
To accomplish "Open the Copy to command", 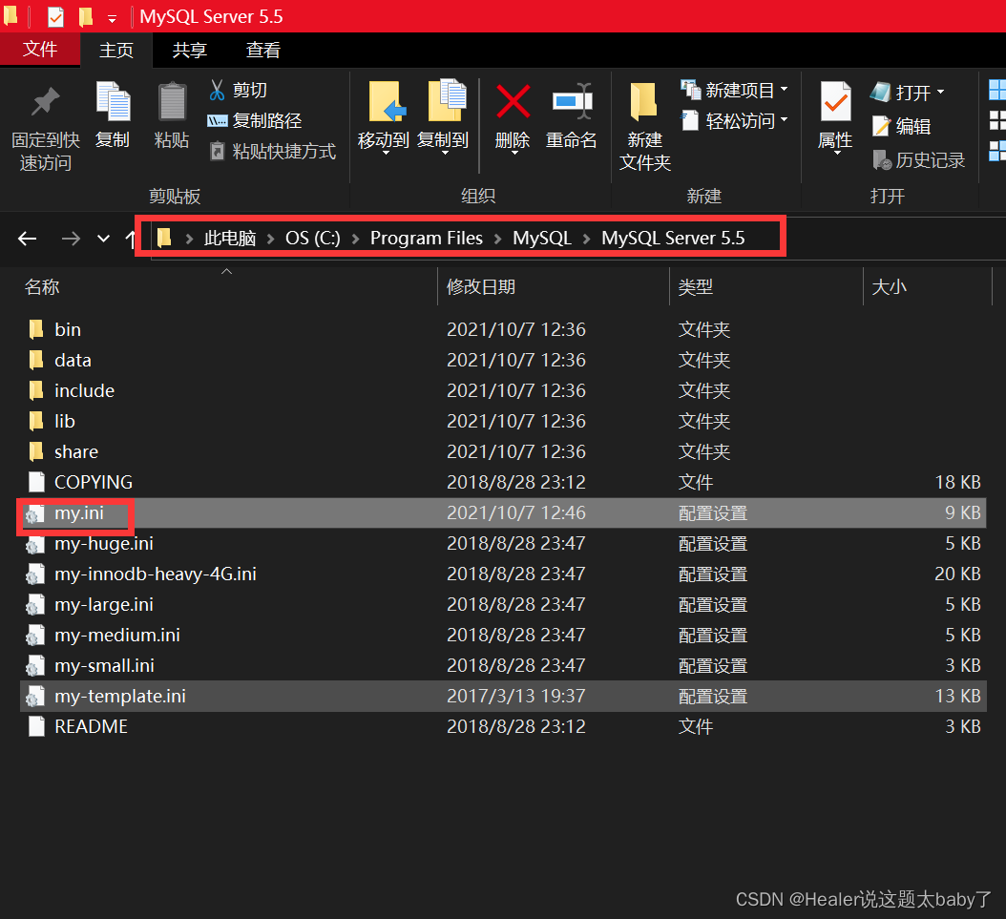I will click(443, 117).
